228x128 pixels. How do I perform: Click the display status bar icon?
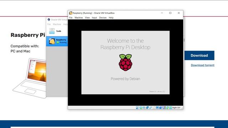pyautogui.click(x=157, y=107)
